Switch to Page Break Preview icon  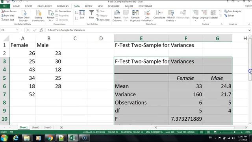pyautogui.click(x=215, y=132)
